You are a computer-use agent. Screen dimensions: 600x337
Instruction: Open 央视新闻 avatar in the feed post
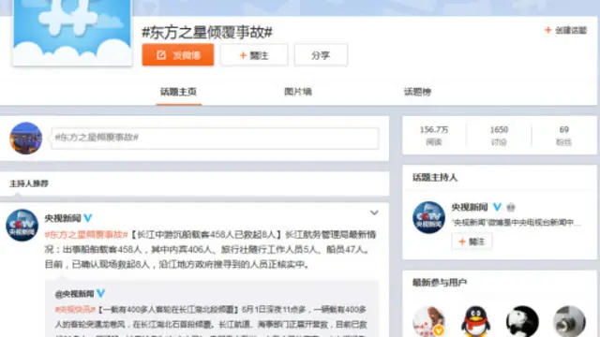point(22,225)
